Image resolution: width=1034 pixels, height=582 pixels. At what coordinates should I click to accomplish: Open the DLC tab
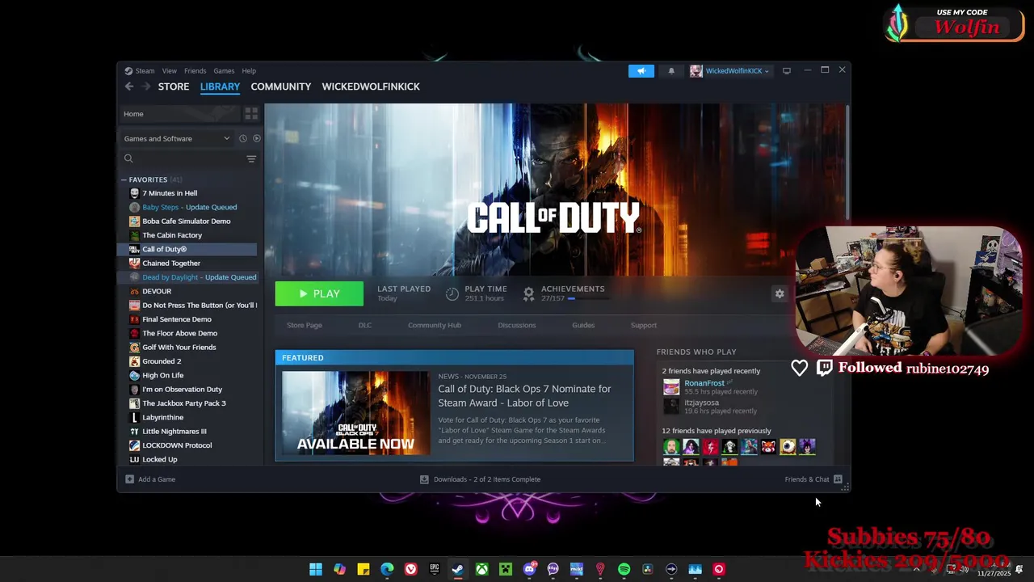pos(365,325)
